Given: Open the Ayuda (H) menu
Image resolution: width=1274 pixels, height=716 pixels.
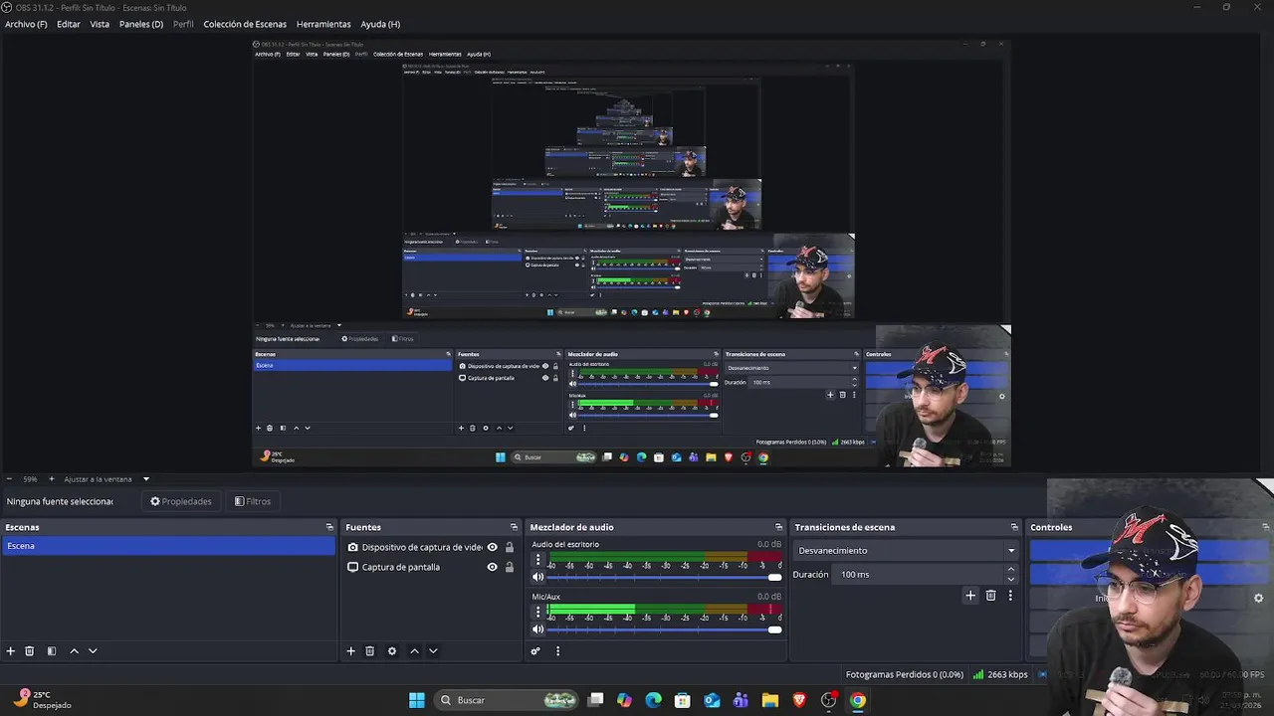Looking at the screenshot, I should tap(380, 24).
